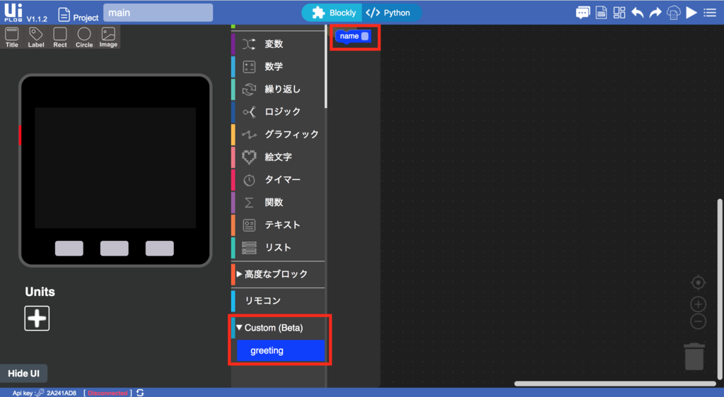Center the workspace with the target icon

point(698,282)
